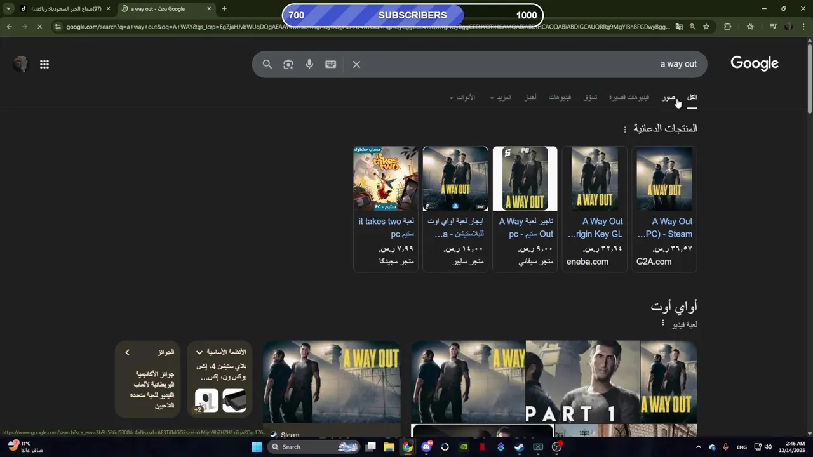The width and height of the screenshot is (813, 457).
Task: Collapse the الأنظمة الأساسية card chevron
Action: click(x=199, y=352)
